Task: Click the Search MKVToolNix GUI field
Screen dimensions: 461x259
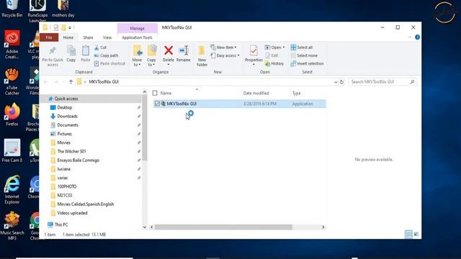Action: coord(382,82)
